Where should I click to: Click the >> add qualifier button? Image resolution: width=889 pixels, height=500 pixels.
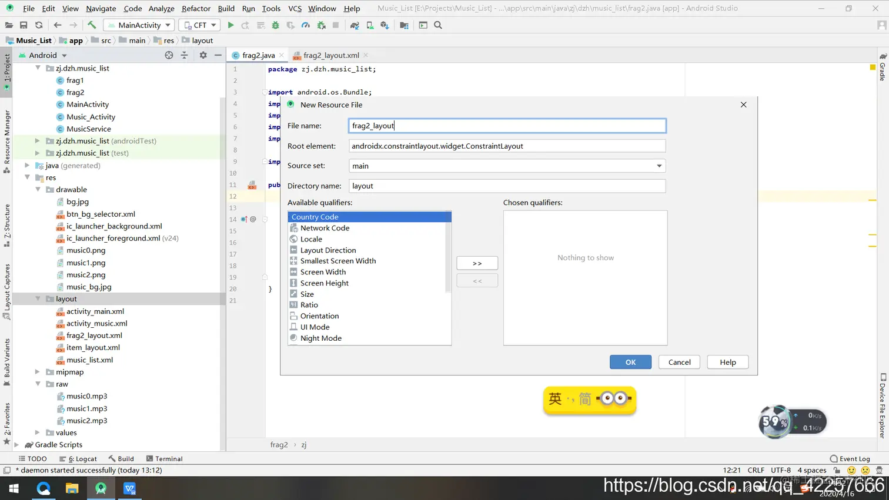pyautogui.click(x=477, y=263)
